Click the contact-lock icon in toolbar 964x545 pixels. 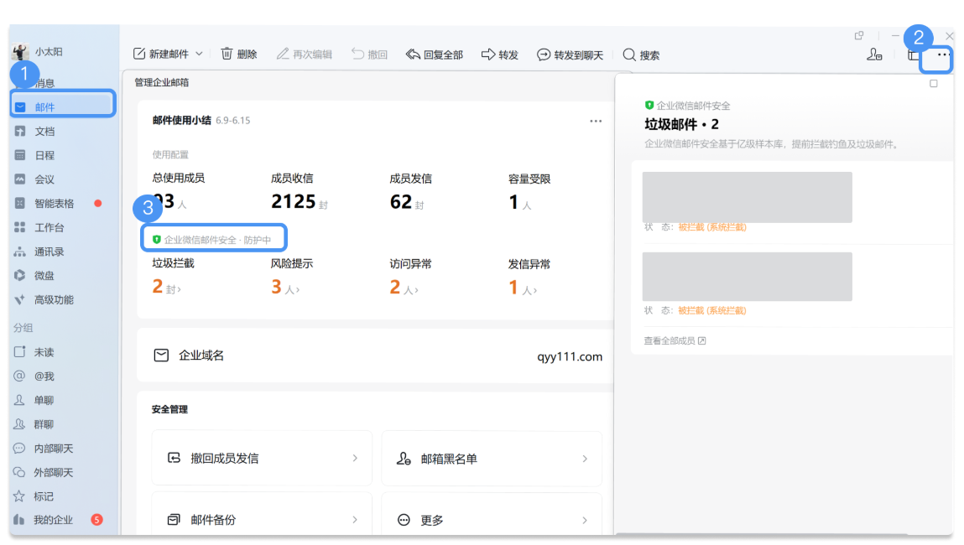click(x=874, y=54)
